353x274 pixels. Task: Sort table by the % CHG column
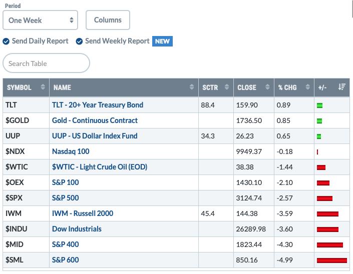pyautogui.click(x=294, y=87)
